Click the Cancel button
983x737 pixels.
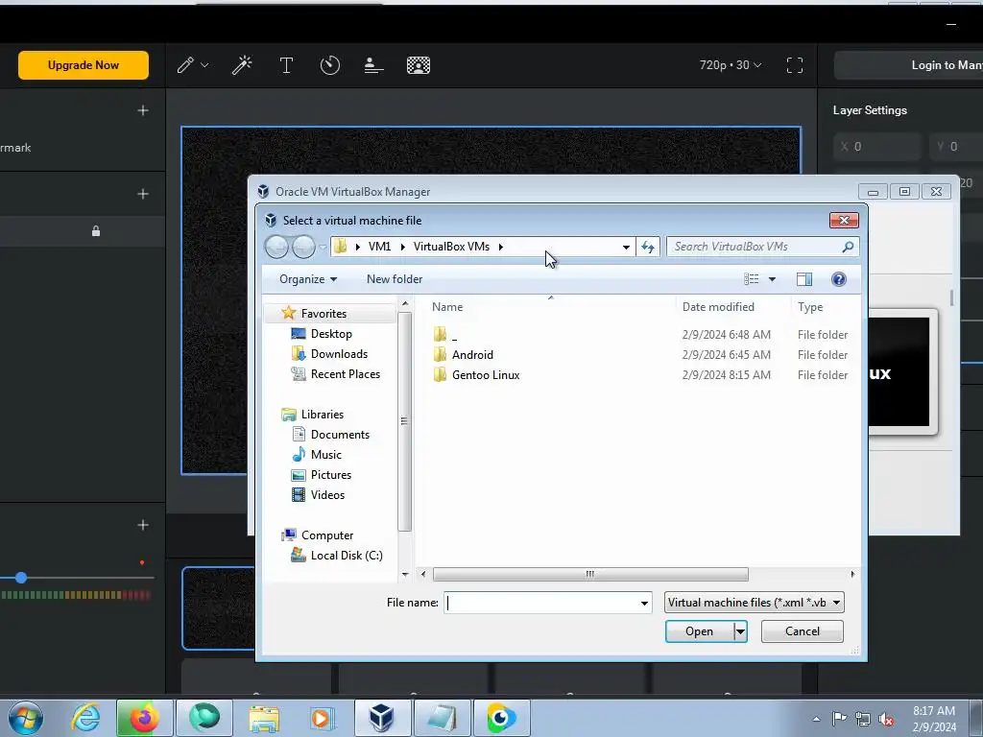803,631
